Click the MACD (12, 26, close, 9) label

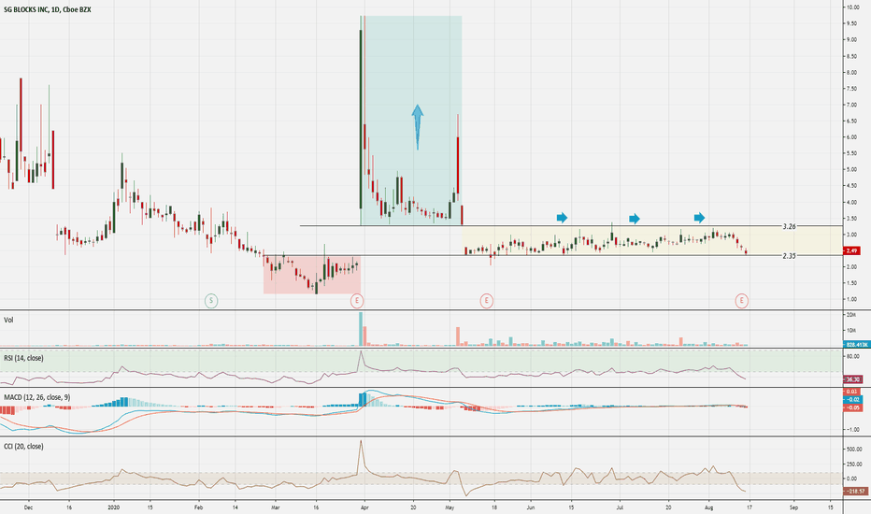(36, 397)
